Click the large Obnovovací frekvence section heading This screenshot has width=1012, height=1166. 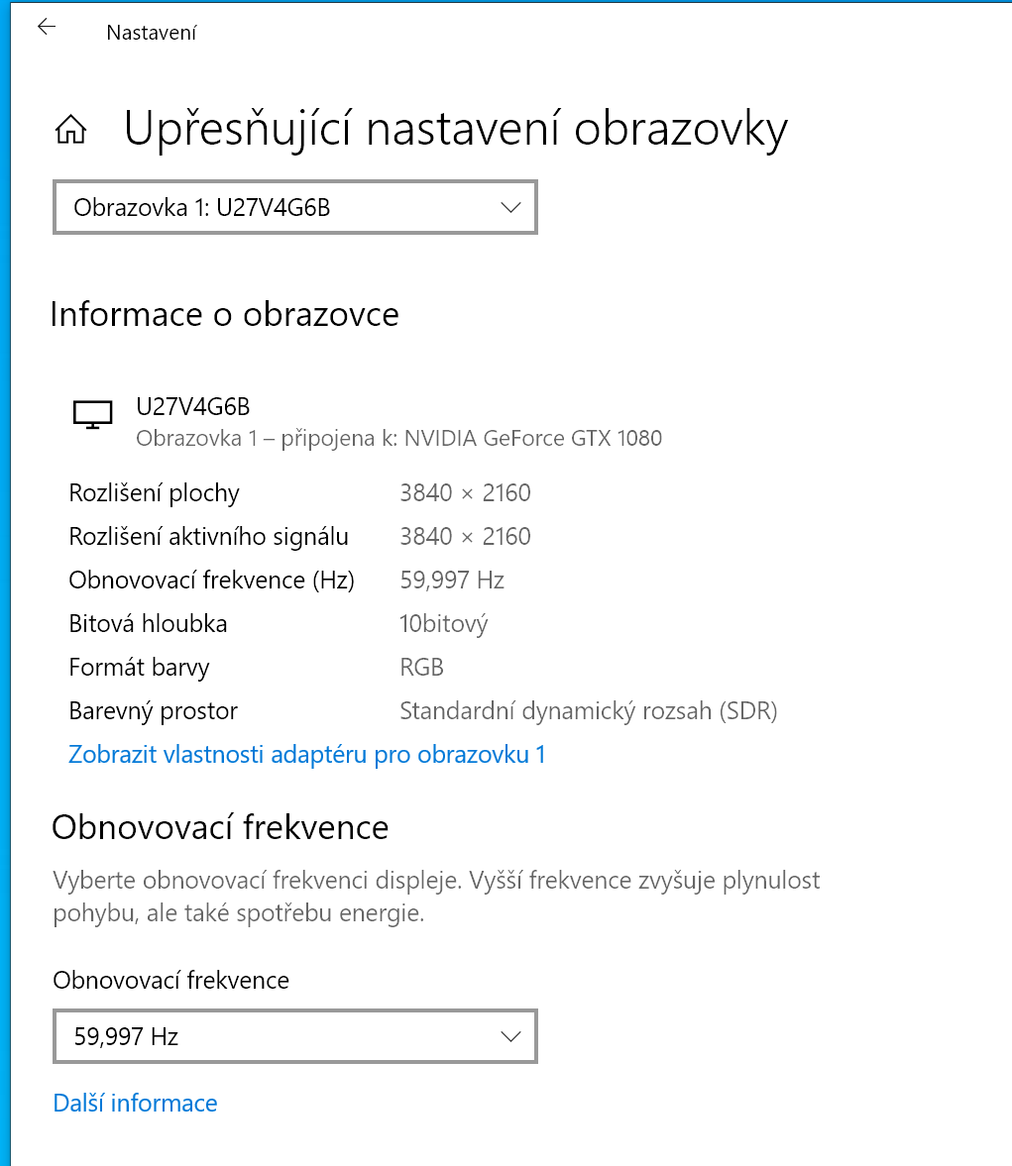pyautogui.click(x=220, y=827)
